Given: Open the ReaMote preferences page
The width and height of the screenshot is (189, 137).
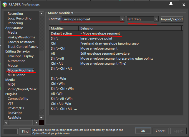Looking at the screenshot, I should pos(14,118).
